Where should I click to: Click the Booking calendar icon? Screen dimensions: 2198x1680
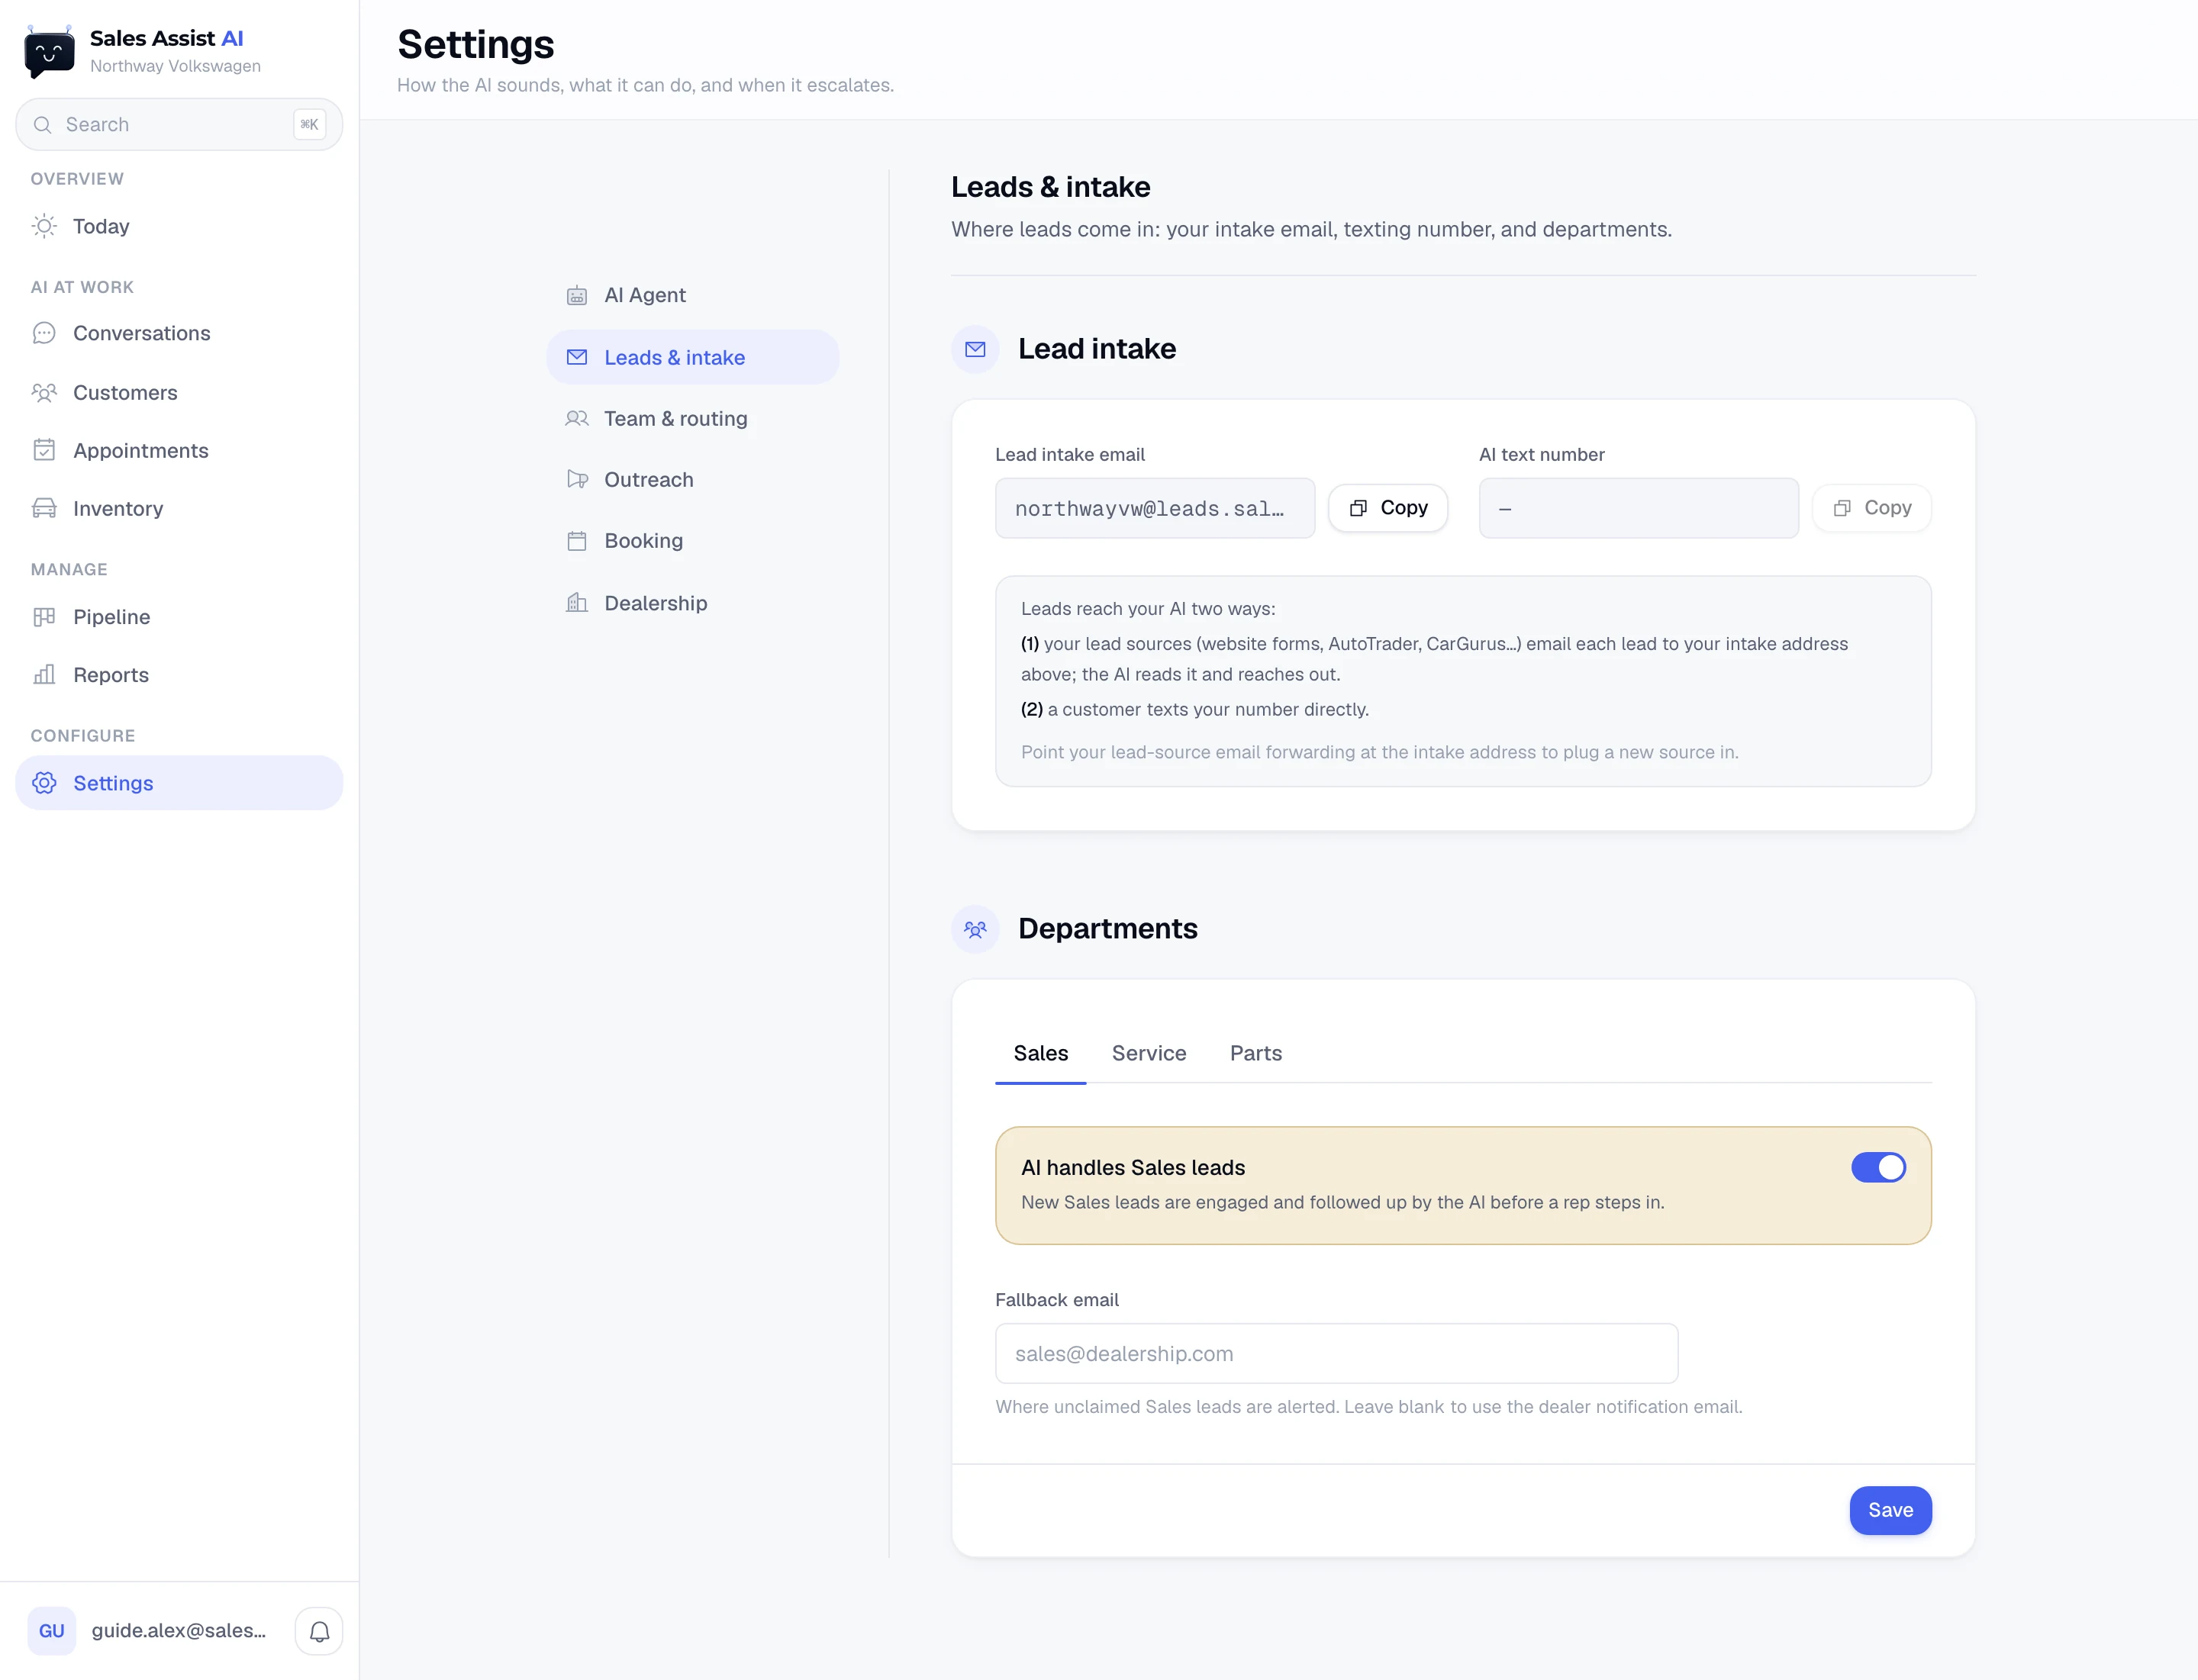(577, 541)
